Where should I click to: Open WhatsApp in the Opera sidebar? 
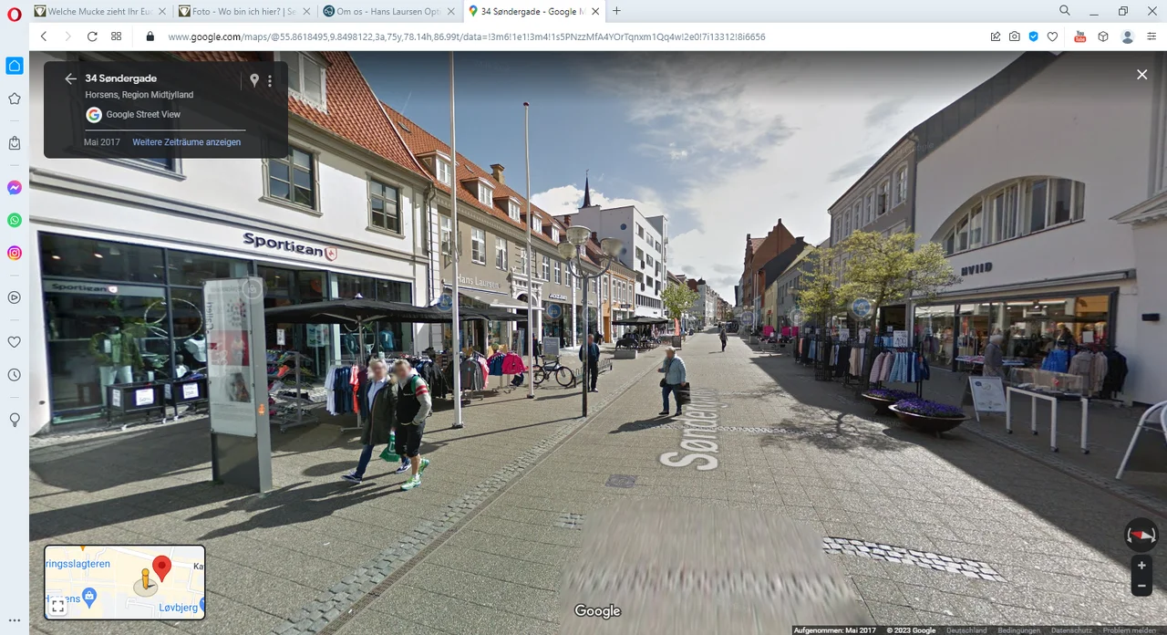(15, 220)
